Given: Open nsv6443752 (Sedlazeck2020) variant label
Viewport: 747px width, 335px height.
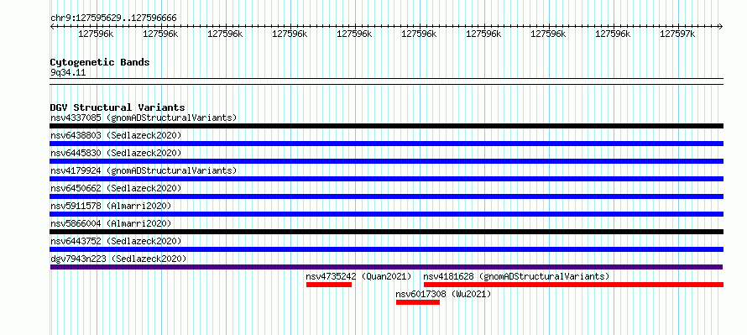Looking at the screenshot, I should [116, 241].
